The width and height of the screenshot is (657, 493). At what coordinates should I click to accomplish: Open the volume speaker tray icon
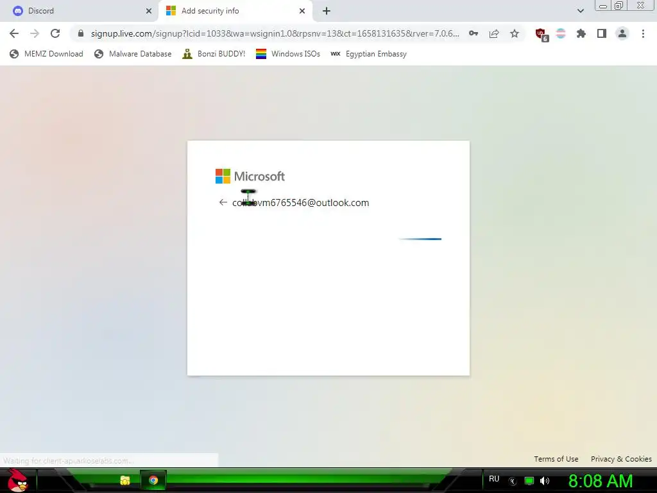(545, 481)
